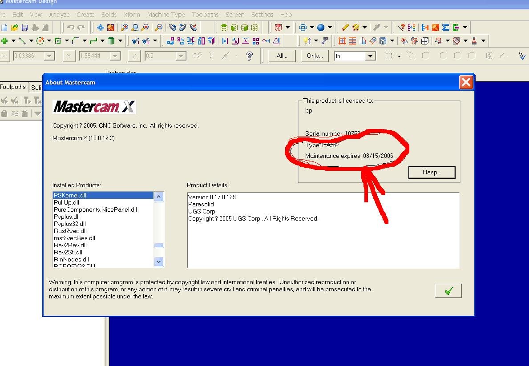Toggle the dashed rectangle window selection icon

coord(389,56)
